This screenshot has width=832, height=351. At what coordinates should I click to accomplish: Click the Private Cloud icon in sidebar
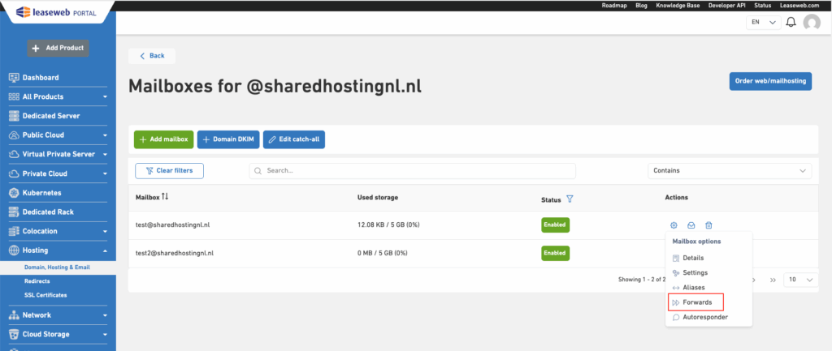point(15,173)
